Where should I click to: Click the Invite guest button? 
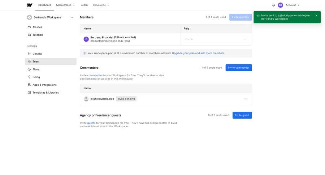click(242, 115)
